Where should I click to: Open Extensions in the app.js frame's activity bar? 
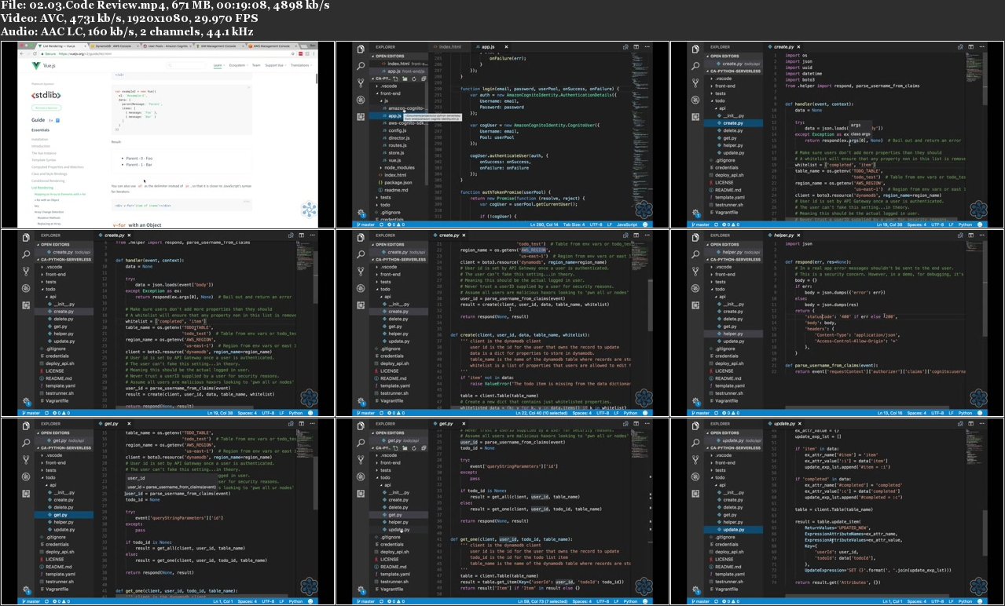[x=361, y=116]
